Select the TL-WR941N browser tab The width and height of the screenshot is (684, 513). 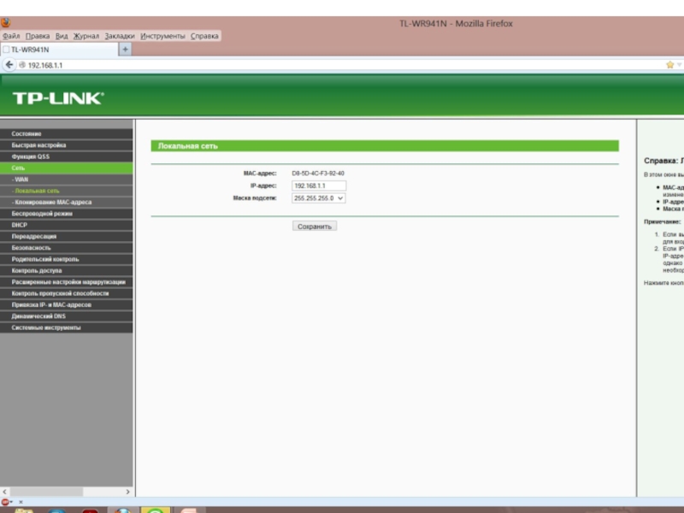pos(59,50)
